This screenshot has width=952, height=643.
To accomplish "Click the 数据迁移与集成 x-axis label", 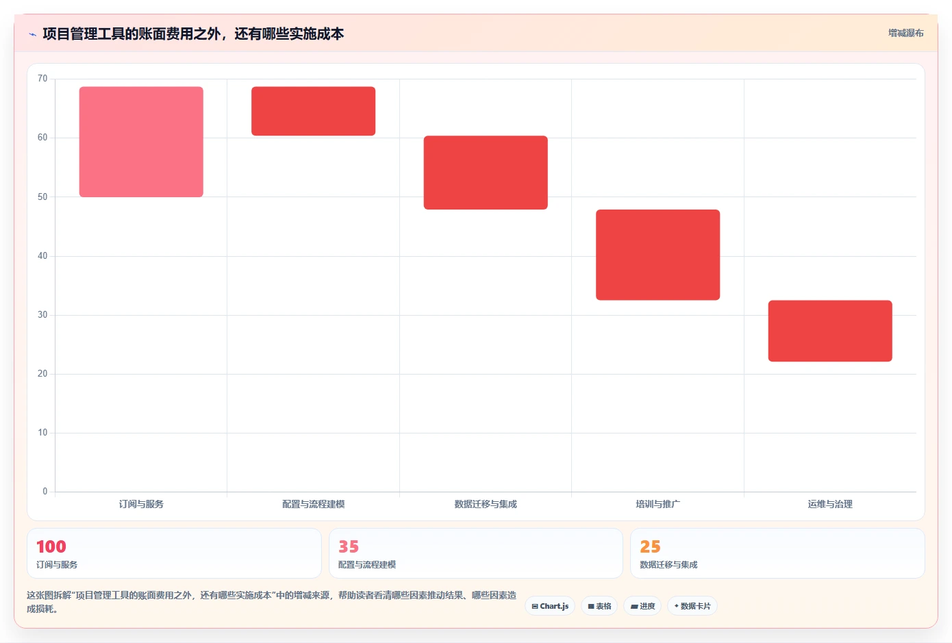I will click(x=486, y=504).
